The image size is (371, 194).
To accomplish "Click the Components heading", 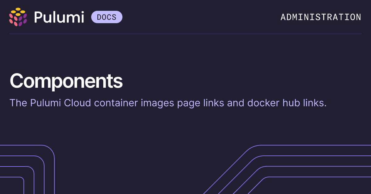I will tap(66, 81).
